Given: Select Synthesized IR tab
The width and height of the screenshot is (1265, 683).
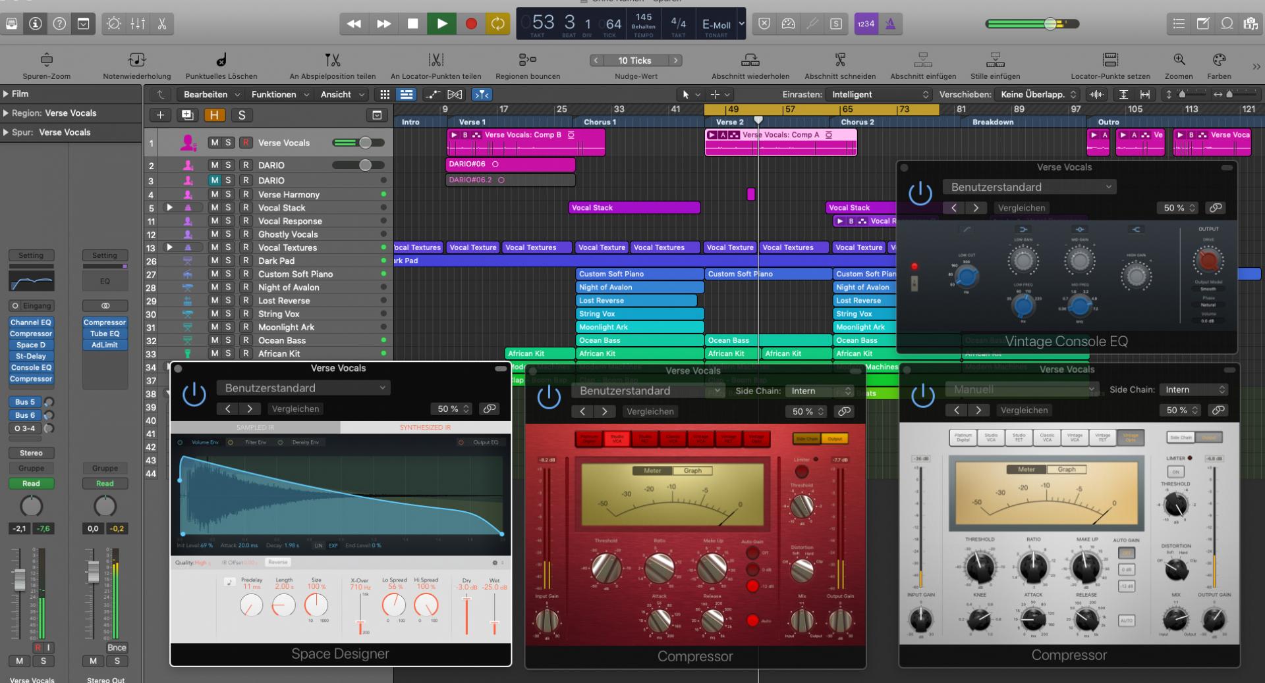Looking at the screenshot, I should pos(426,428).
